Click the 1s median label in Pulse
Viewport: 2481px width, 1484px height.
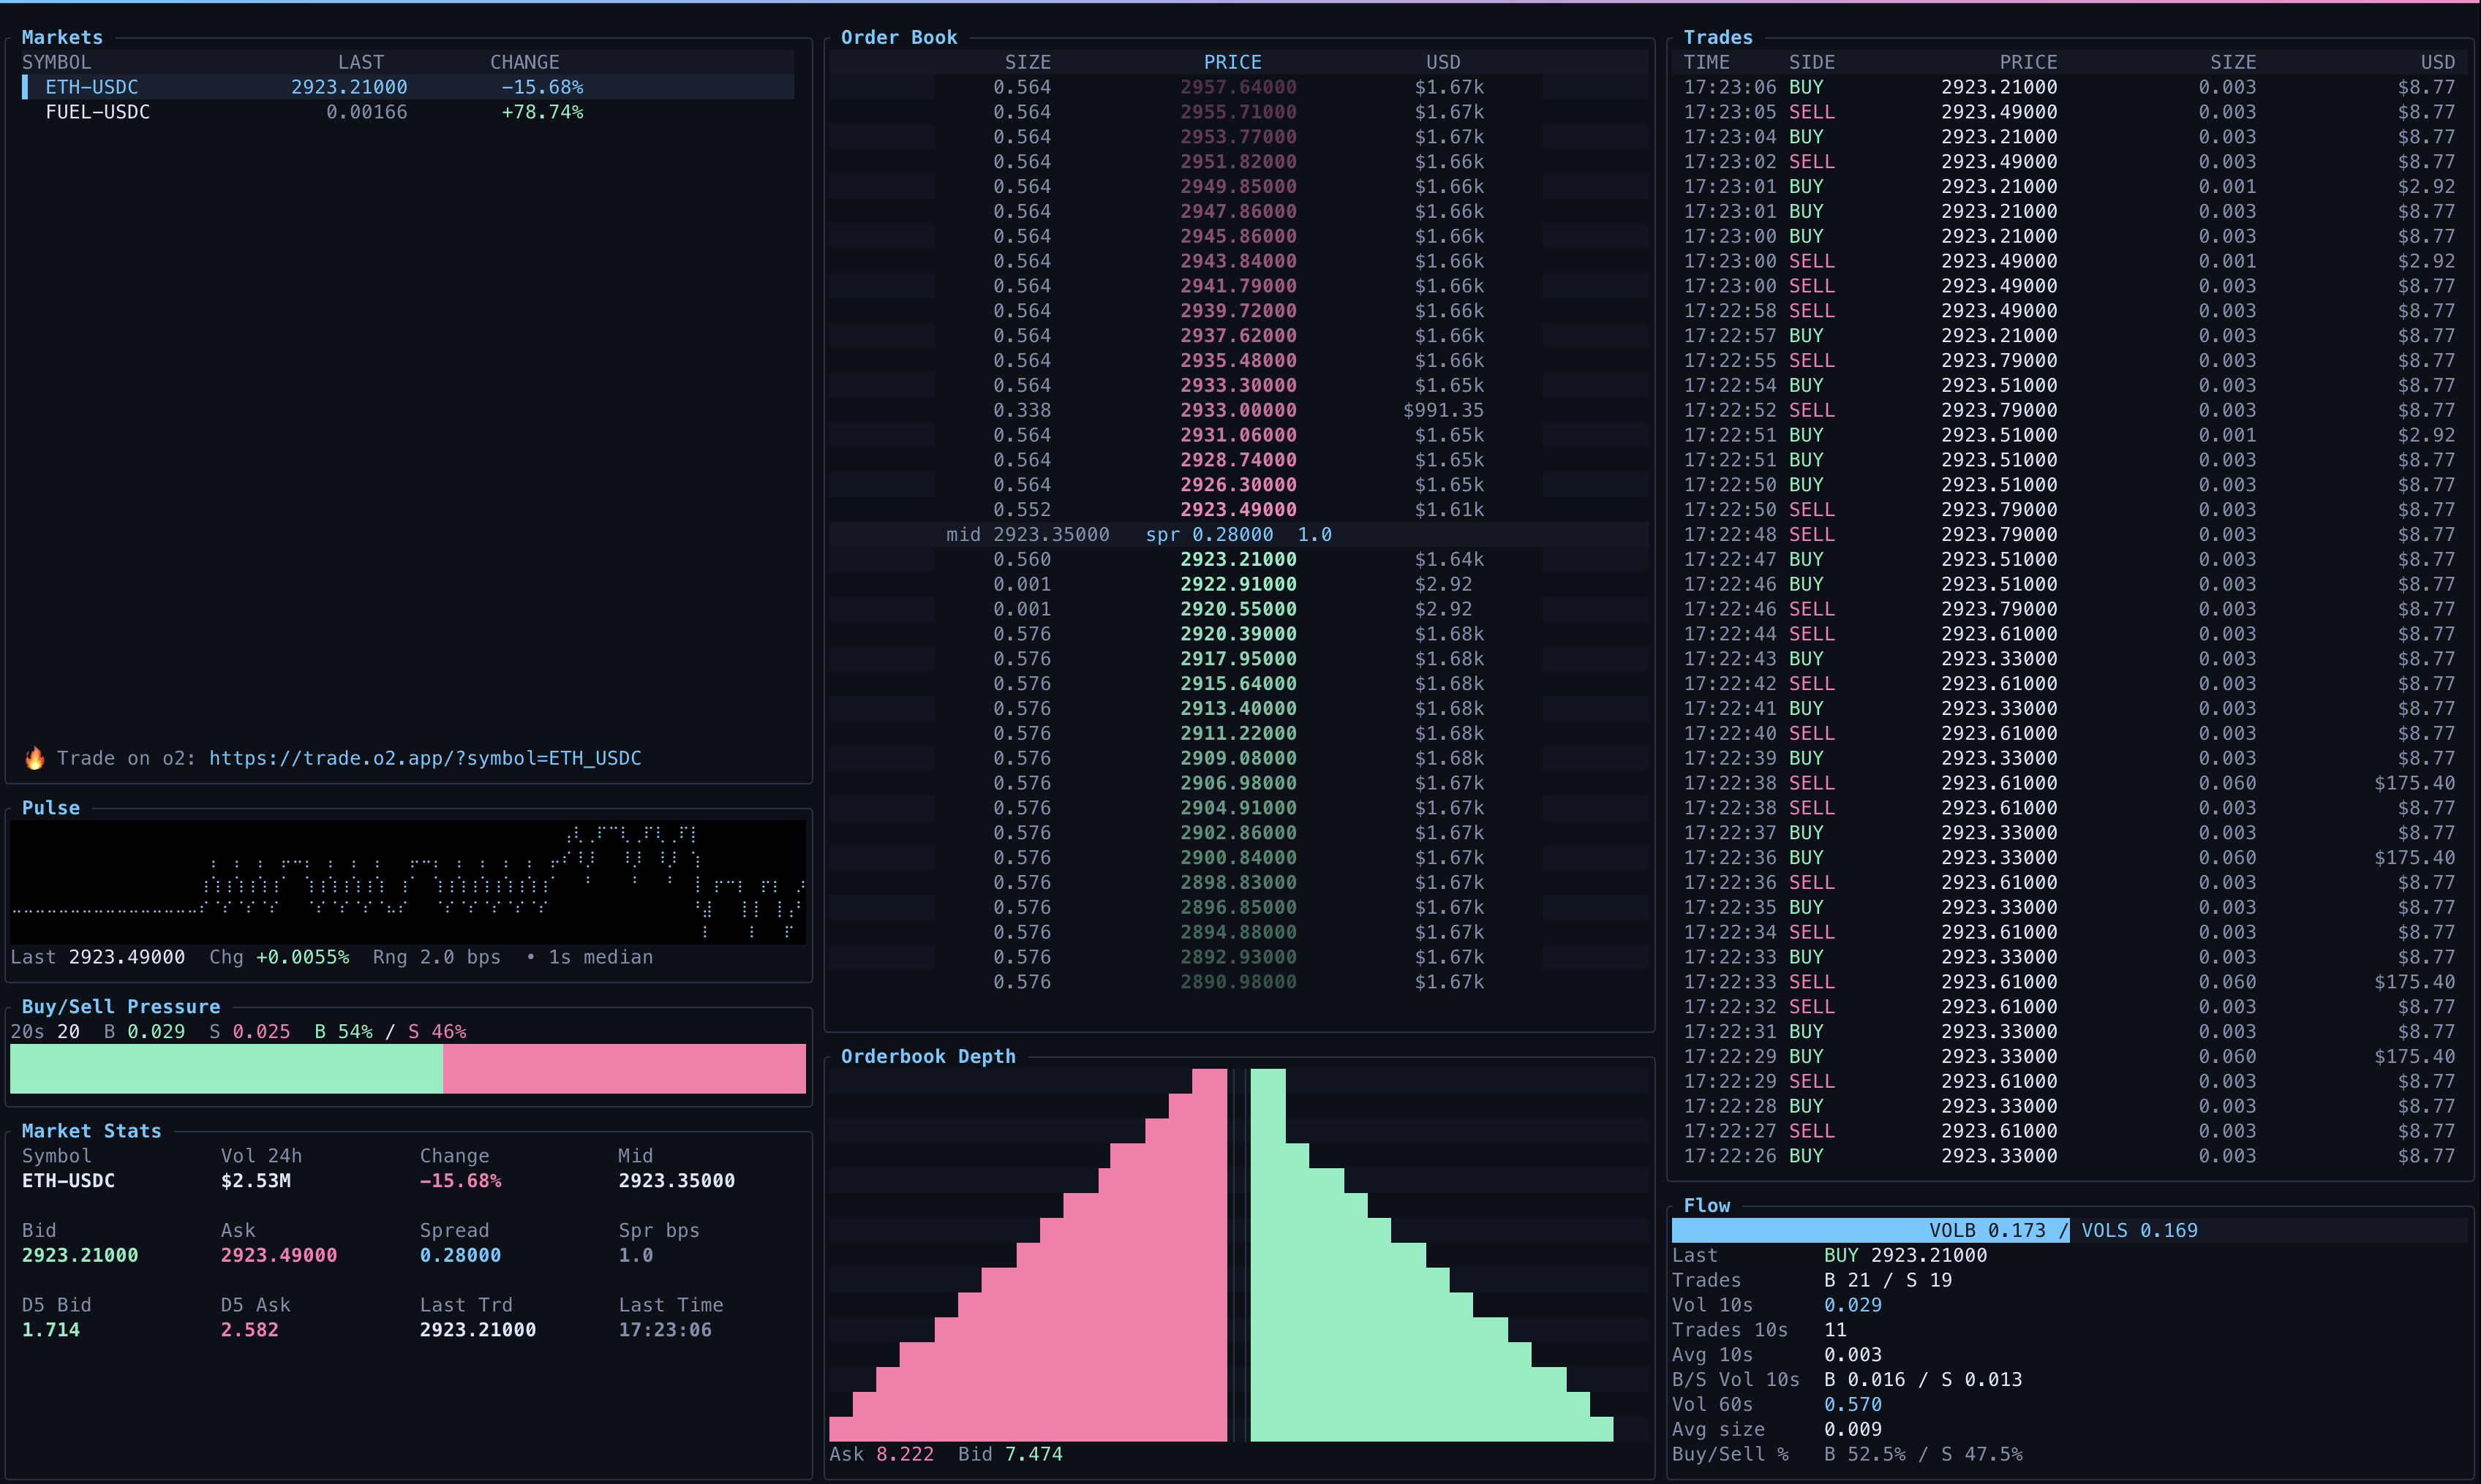[x=601, y=957]
